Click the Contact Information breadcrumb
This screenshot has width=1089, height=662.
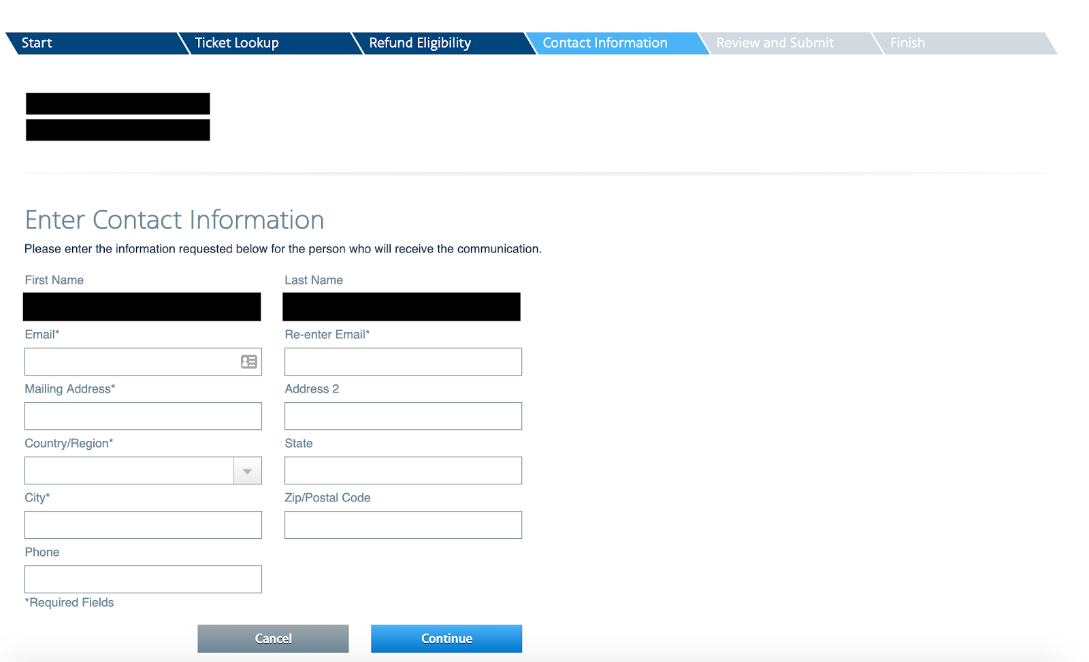point(604,42)
